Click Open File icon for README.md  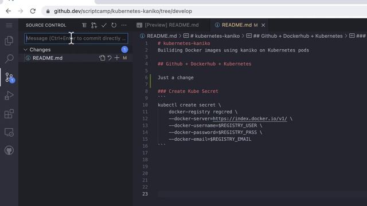point(102,58)
